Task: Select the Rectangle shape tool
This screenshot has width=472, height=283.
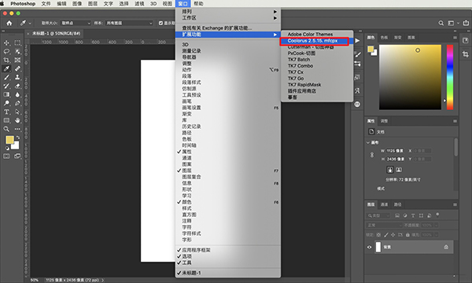Action: [x=6, y=120]
